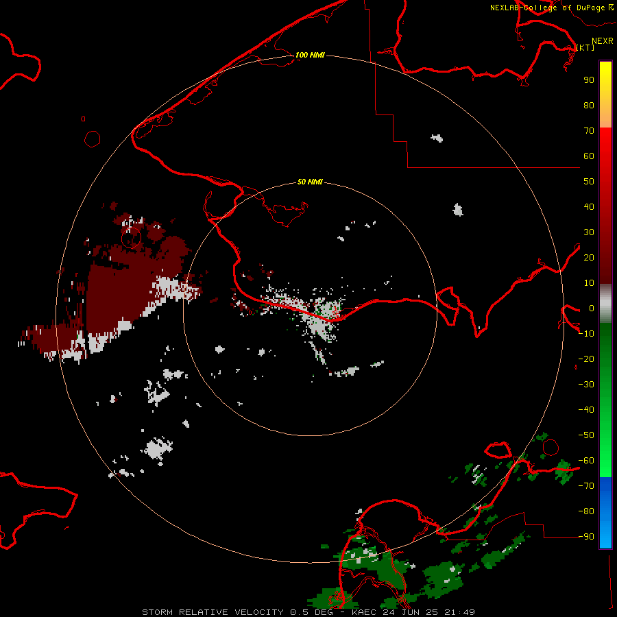Image resolution: width=617 pixels, height=617 pixels.
Task: Select the -50 value on velocity scale
Action: [586, 435]
